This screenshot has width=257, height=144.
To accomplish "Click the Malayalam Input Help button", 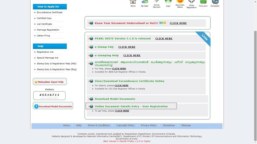I will tap(50, 81).
